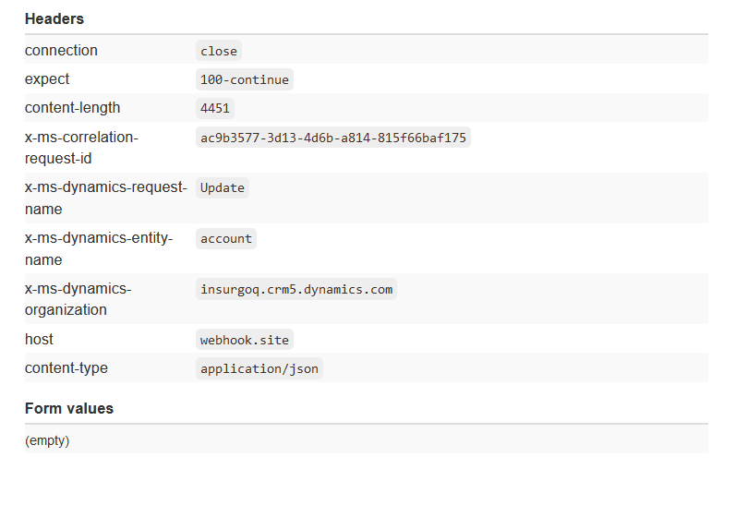Select the '100-continue' value
This screenshot has width=736, height=505.
tap(245, 79)
